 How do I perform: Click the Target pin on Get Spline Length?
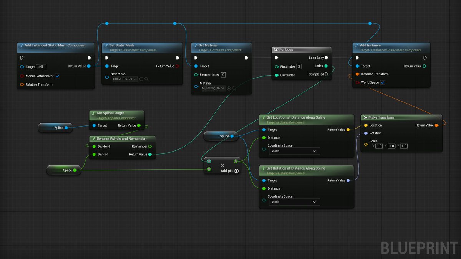pos(94,125)
